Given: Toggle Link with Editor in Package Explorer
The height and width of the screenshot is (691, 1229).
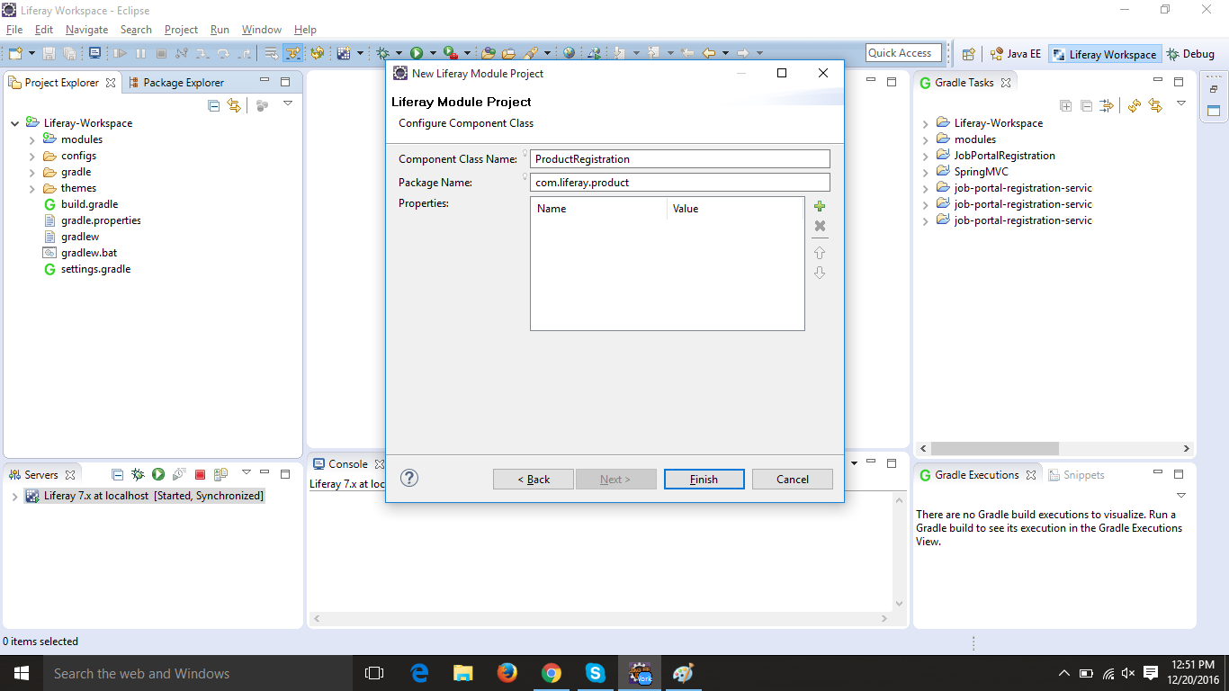Looking at the screenshot, I should (x=233, y=104).
